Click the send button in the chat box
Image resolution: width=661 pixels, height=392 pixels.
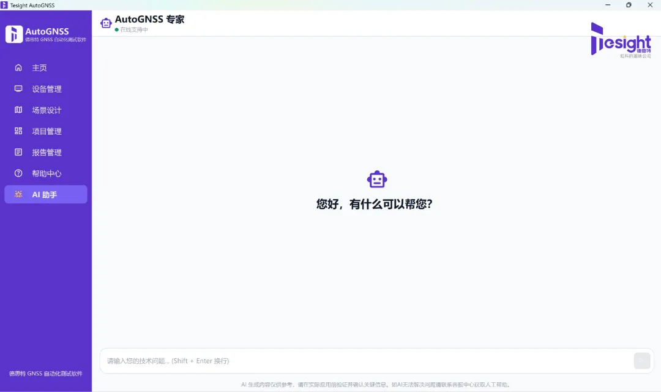(x=641, y=361)
